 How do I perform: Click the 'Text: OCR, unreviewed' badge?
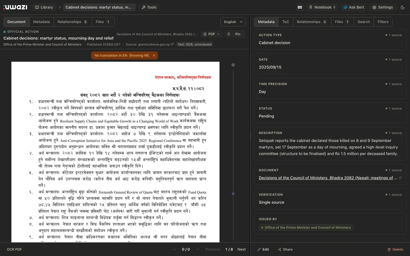click(194, 44)
